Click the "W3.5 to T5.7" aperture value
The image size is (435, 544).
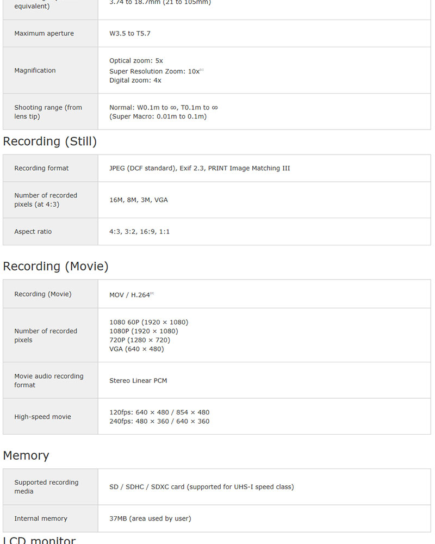pyautogui.click(x=130, y=34)
